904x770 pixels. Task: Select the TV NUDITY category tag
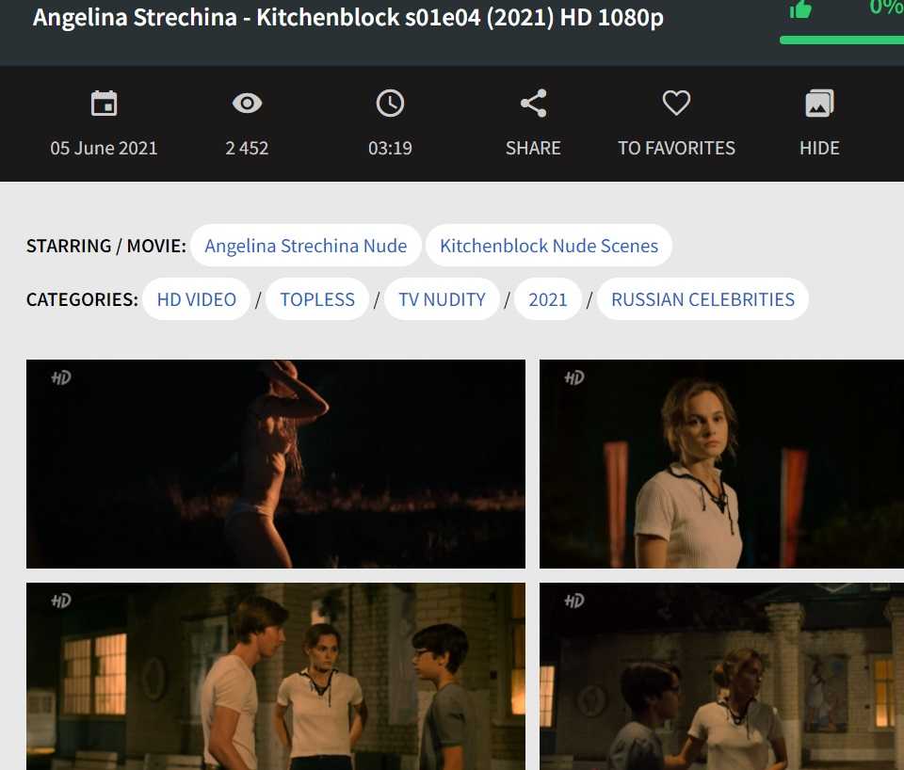tap(442, 299)
